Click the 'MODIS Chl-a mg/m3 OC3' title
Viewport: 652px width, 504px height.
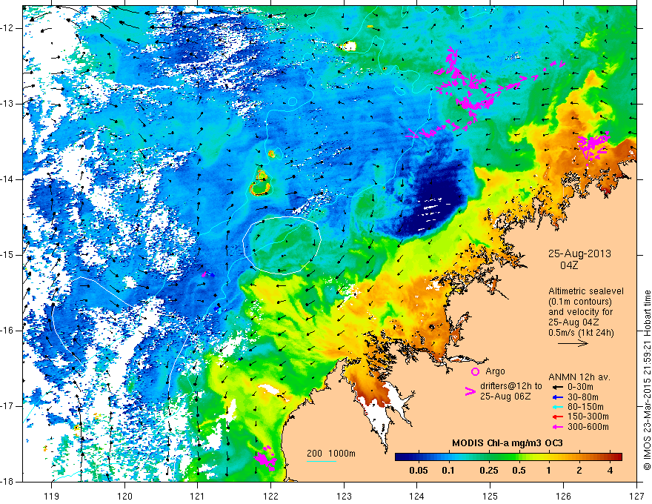pyautogui.click(x=508, y=443)
